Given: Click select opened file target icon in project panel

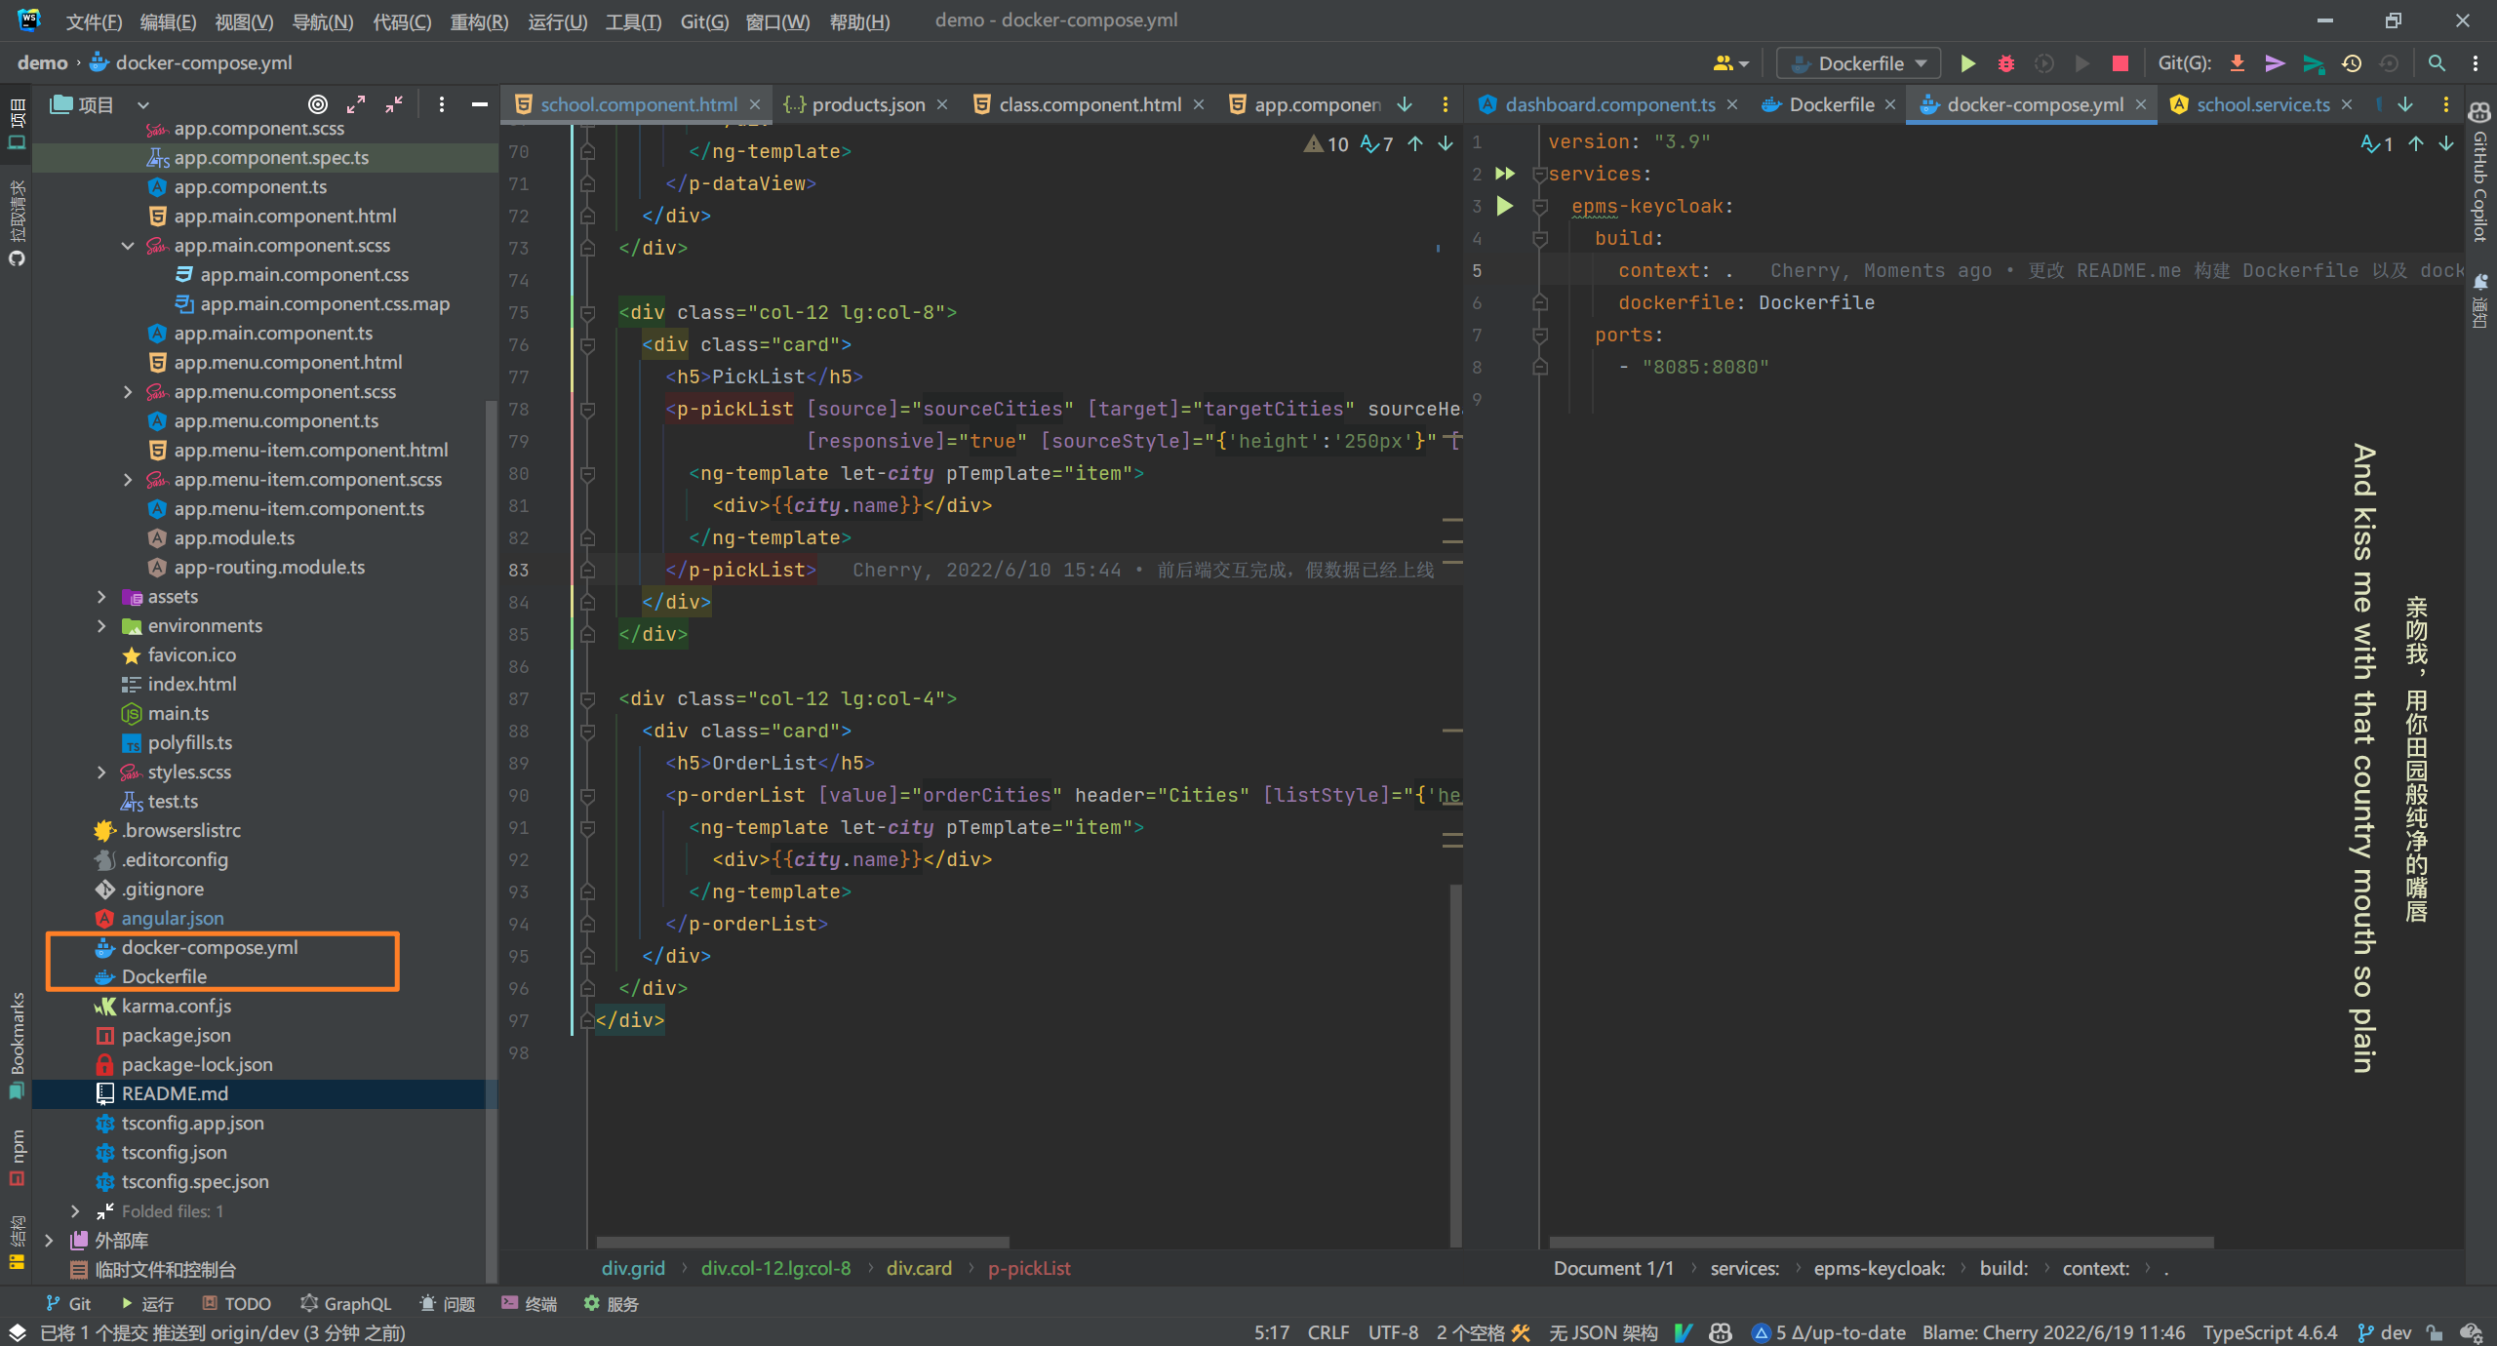Looking at the screenshot, I should point(318,104).
